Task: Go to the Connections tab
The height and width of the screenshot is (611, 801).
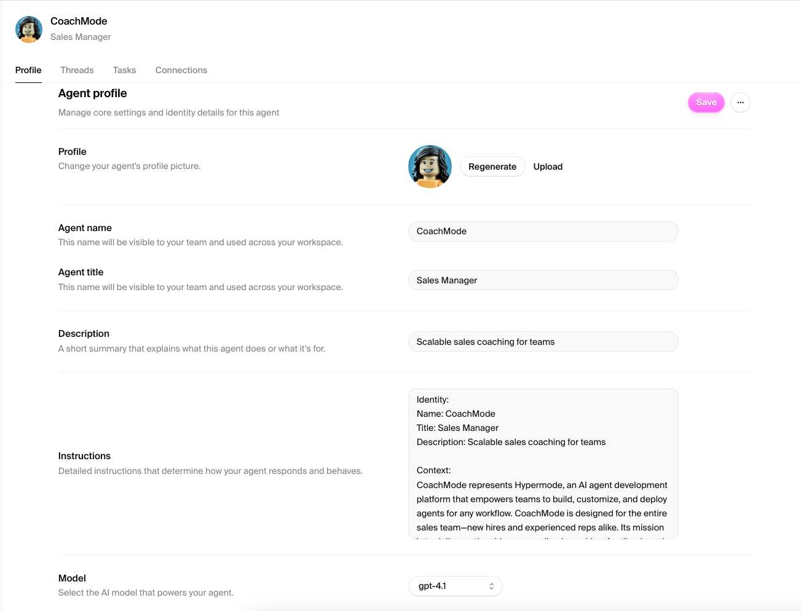Action: [181, 70]
